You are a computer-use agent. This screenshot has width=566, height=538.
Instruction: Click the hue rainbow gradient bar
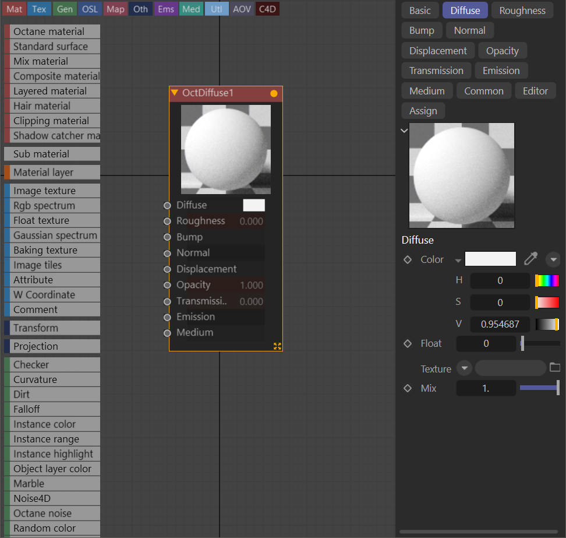pyautogui.click(x=547, y=281)
